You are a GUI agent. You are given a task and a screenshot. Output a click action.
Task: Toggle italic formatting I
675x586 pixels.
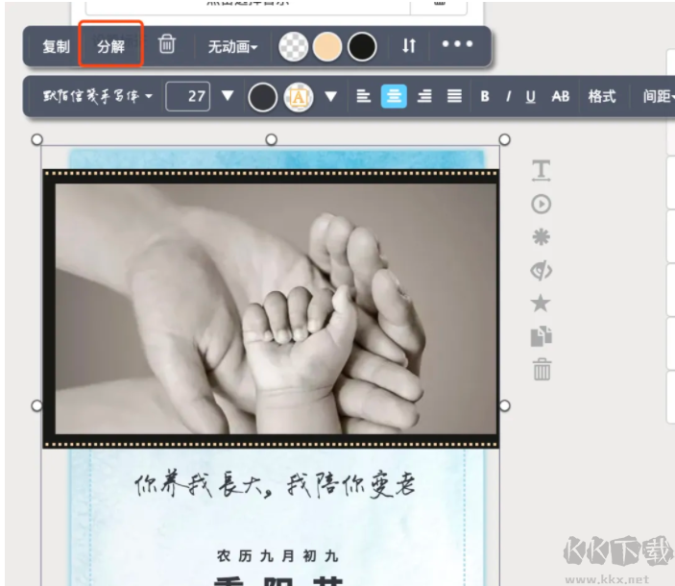pyautogui.click(x=508, y=96)
